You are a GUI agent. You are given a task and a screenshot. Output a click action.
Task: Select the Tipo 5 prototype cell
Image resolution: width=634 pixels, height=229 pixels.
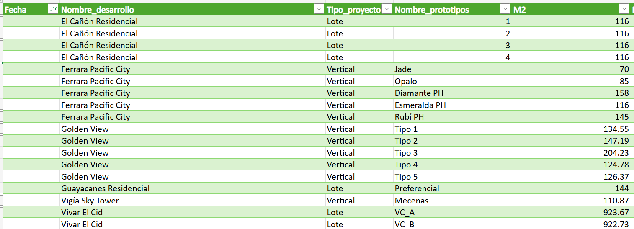pyautogui.click(x=406, y=177)
